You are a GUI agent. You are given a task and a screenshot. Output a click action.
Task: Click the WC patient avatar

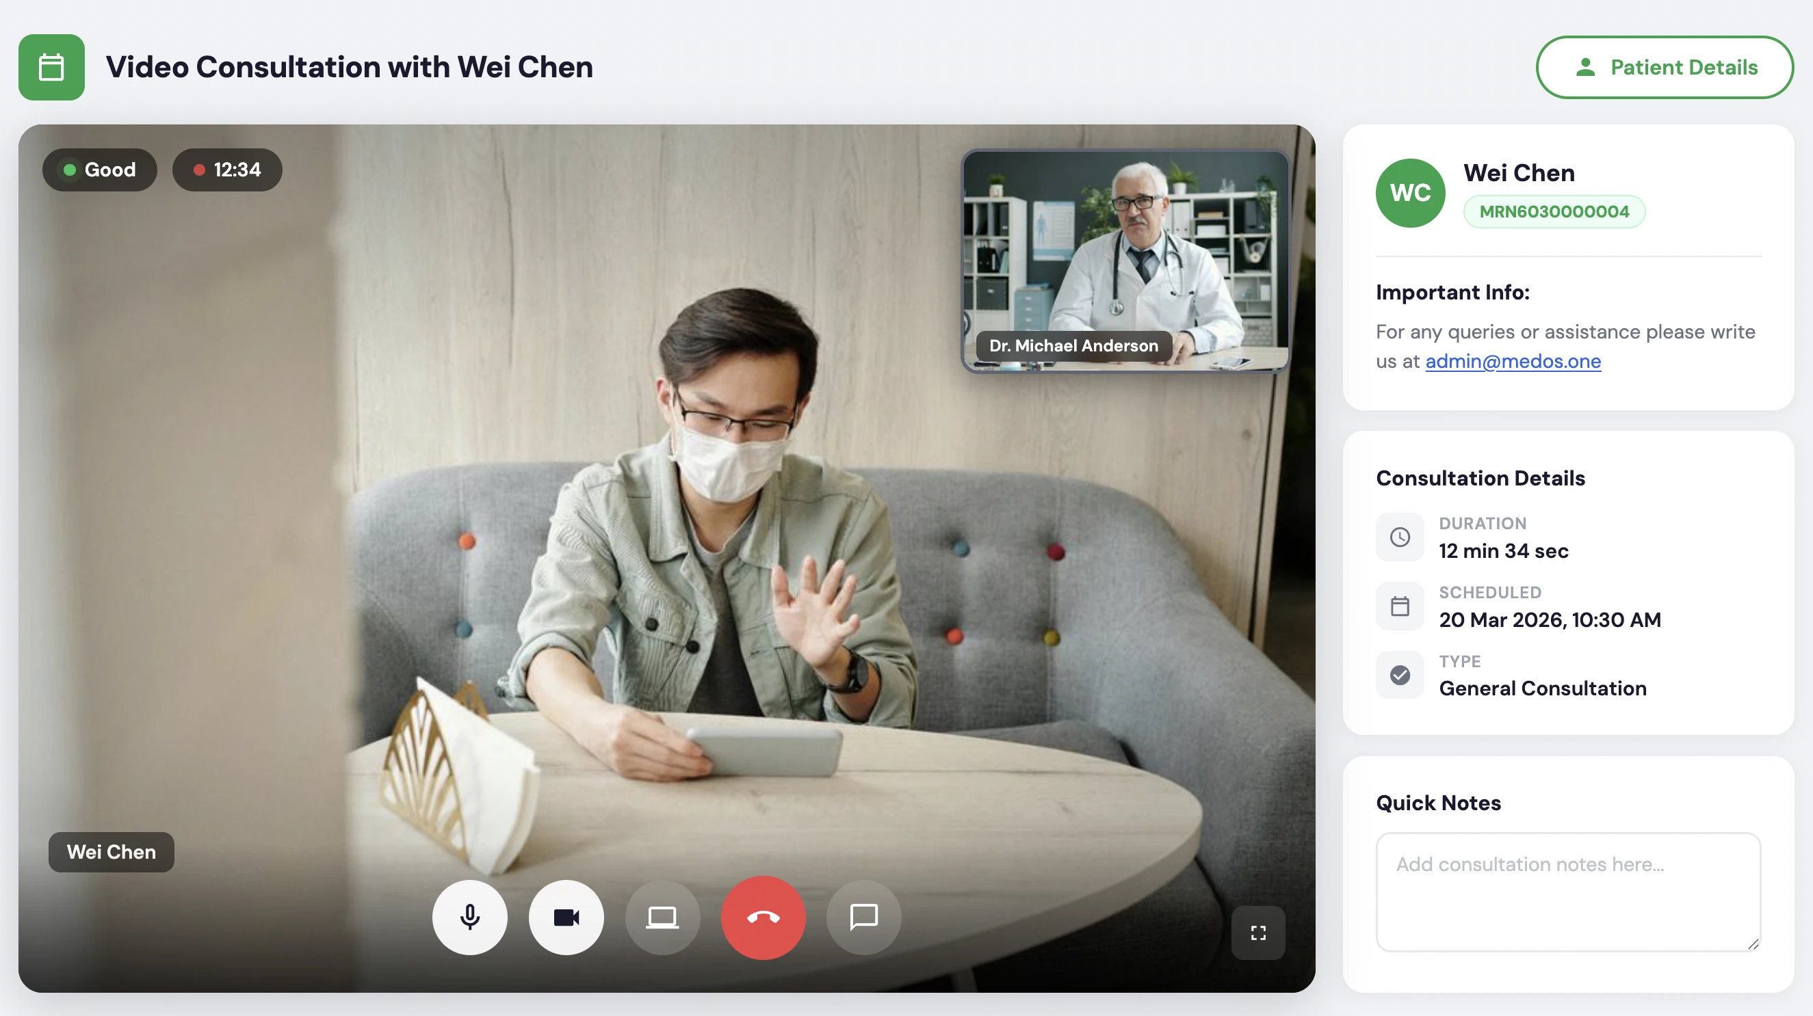point(1410,193)
